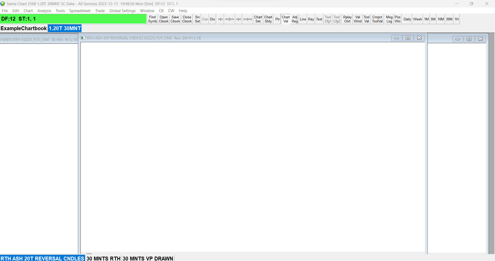Toggle Cmpct ToolVal compact tool values

(x=377, y=19)
